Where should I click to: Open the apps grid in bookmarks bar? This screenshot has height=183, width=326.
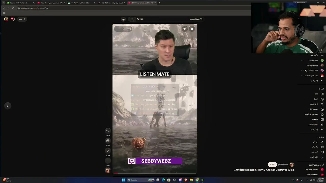[x=4, y=13]
